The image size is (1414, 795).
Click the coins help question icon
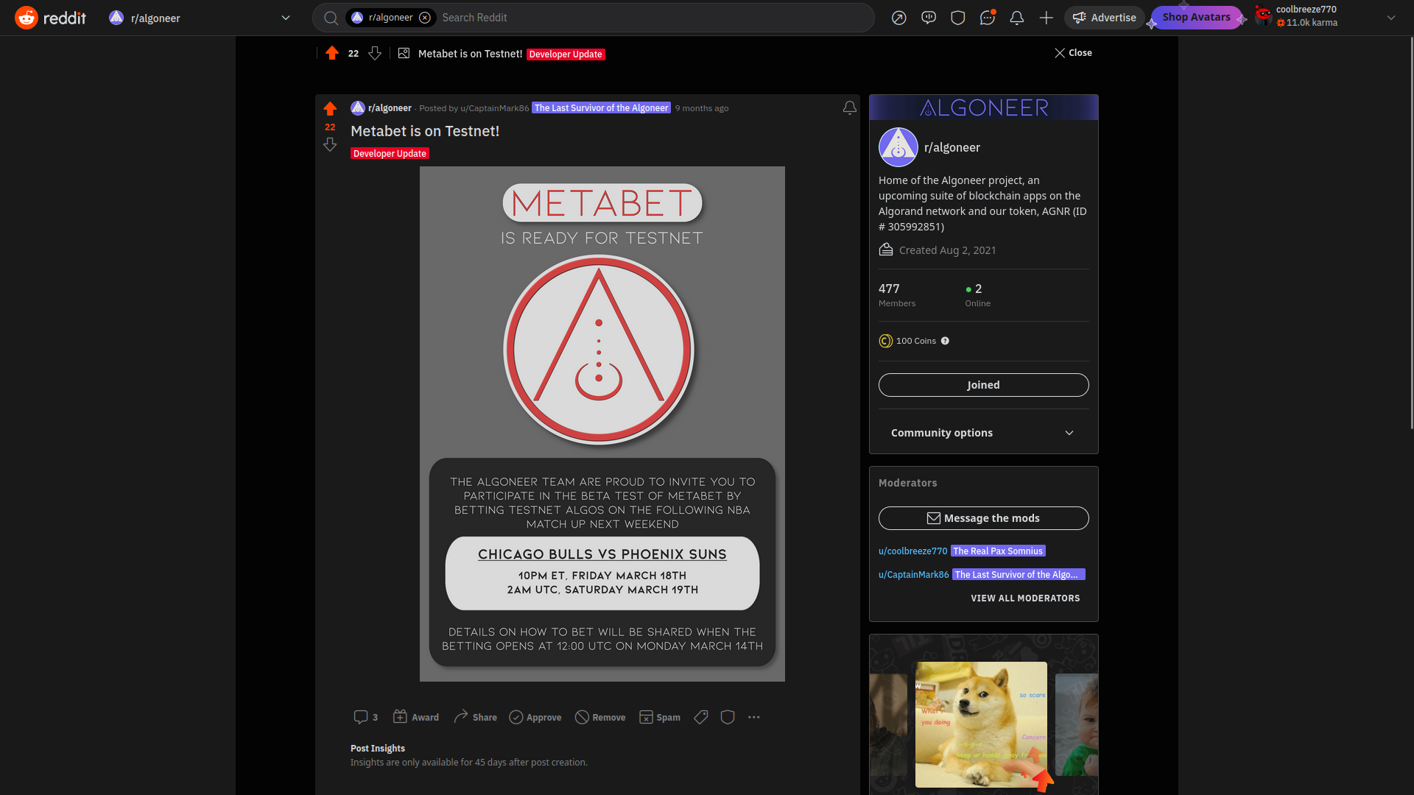[945, 341]
